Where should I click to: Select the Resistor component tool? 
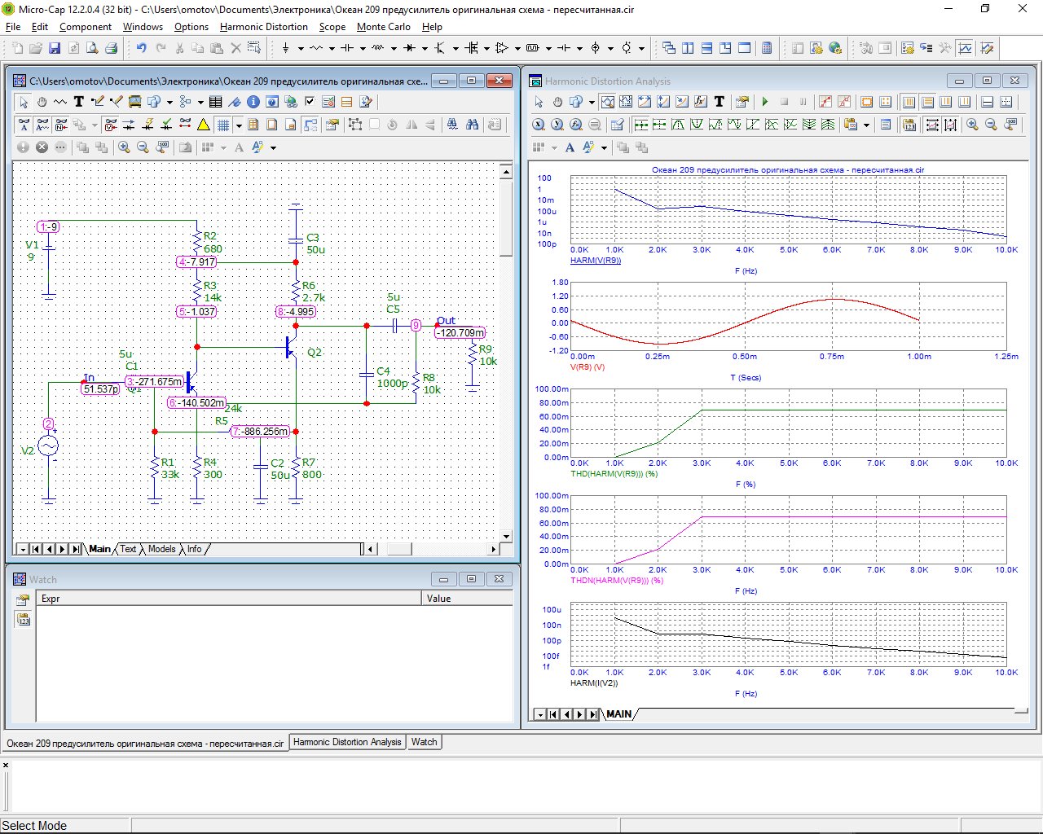316,48
